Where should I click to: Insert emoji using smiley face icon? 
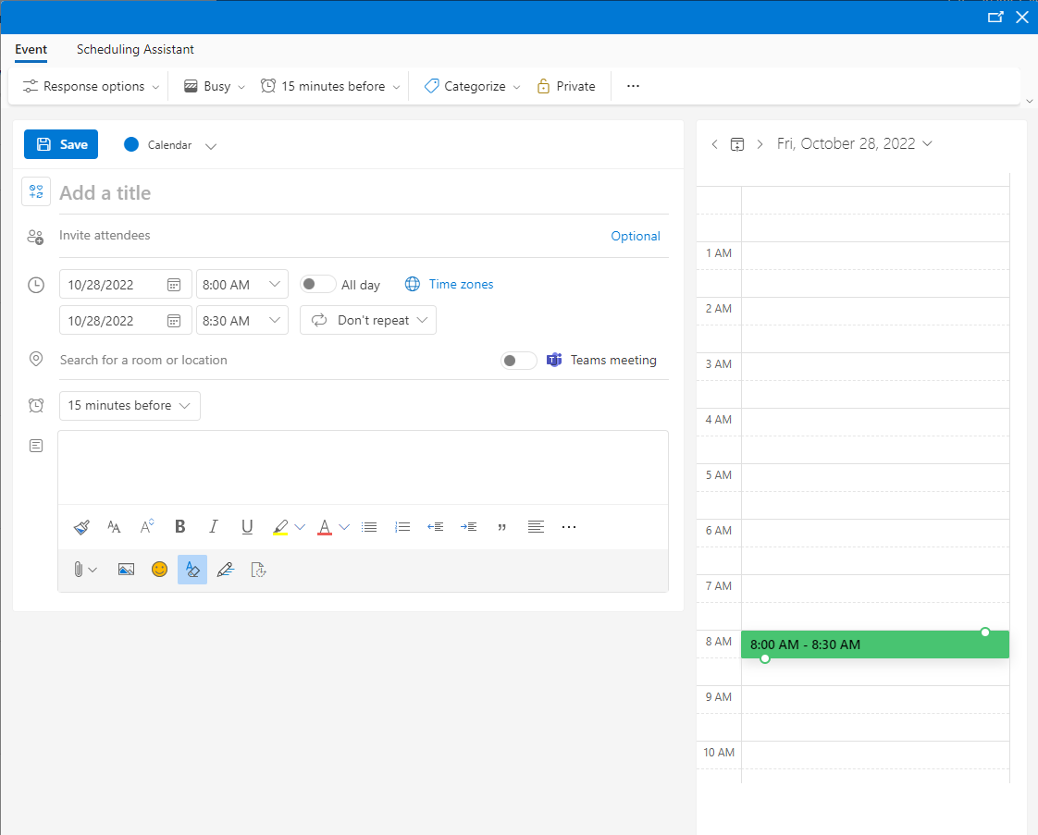(x=160, y=570)
